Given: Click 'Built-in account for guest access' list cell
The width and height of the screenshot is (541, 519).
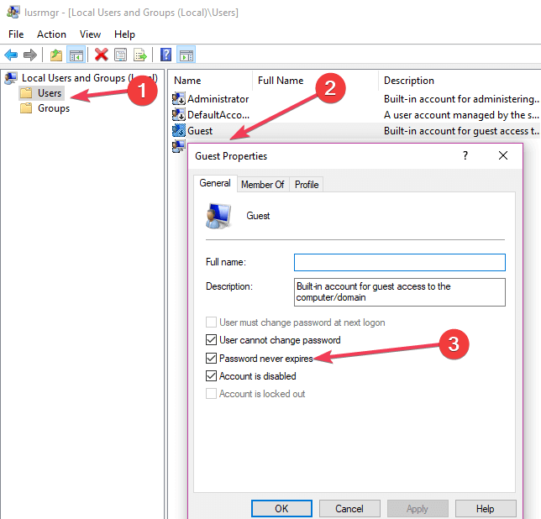Looking at the screenshot, I should click(x=461, y=131).
